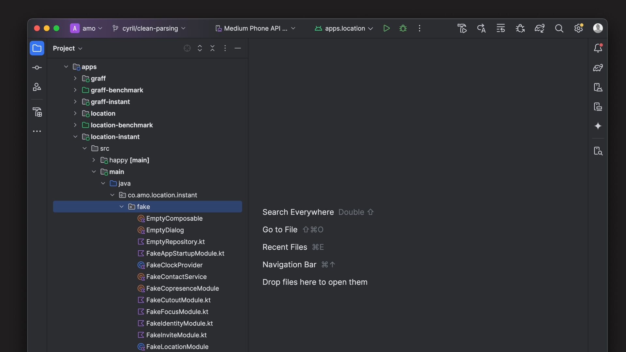Viewport: 626px width, 352px height.
Task: Open the cyril/clean-parsing branch dropdown
Action: coord(150,28)
